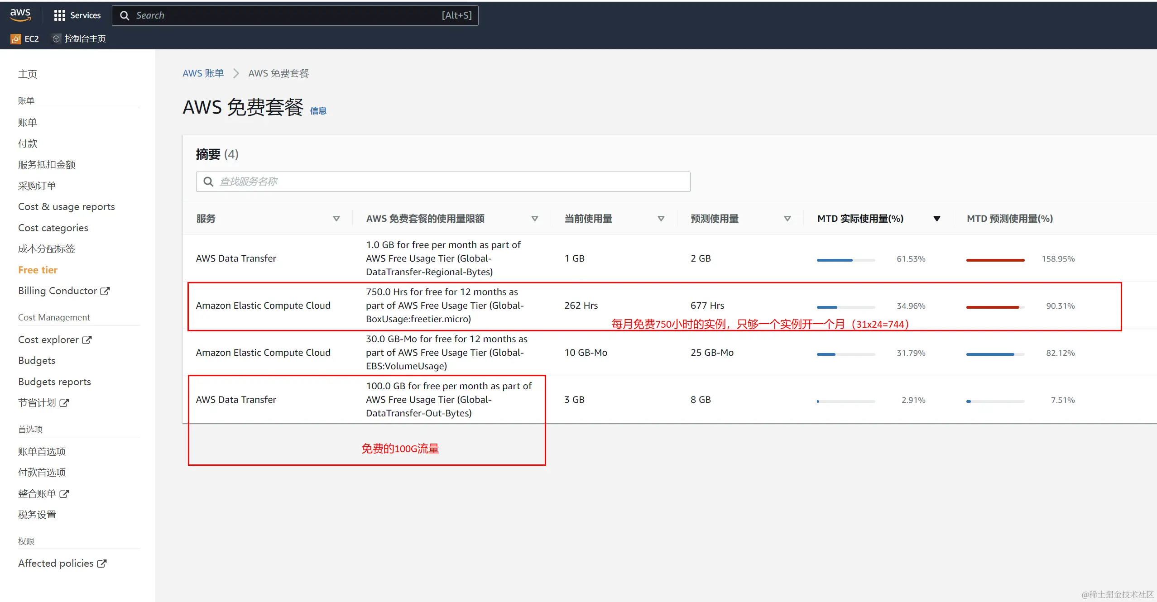
Task: Click the 信息 info link
Action: coord(318,111)
